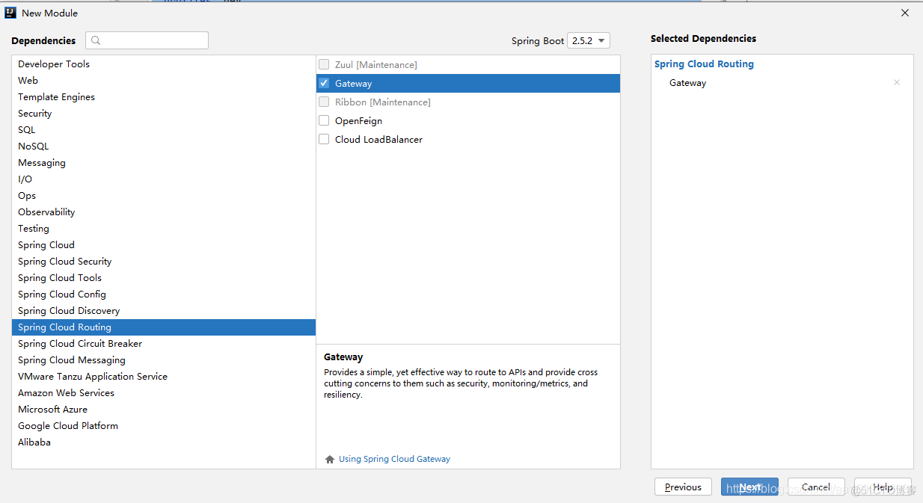The image size is (923, 503).
Task: Cancel the New Module wizard
Action: tap(815, 487)
